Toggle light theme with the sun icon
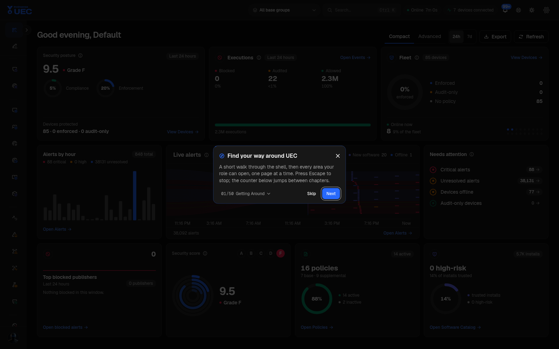Screen dimensions: 559x349 (x=532, y=10)
